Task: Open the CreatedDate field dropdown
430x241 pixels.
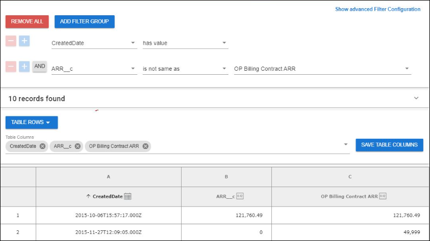Action: tap(94, 43)
